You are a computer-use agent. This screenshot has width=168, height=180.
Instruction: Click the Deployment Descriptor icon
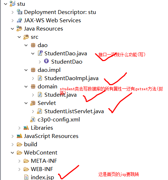click(x=19, y=12)
